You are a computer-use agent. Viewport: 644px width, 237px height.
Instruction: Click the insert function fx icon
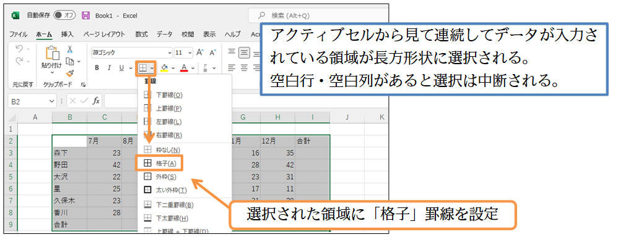click(96, 101)
